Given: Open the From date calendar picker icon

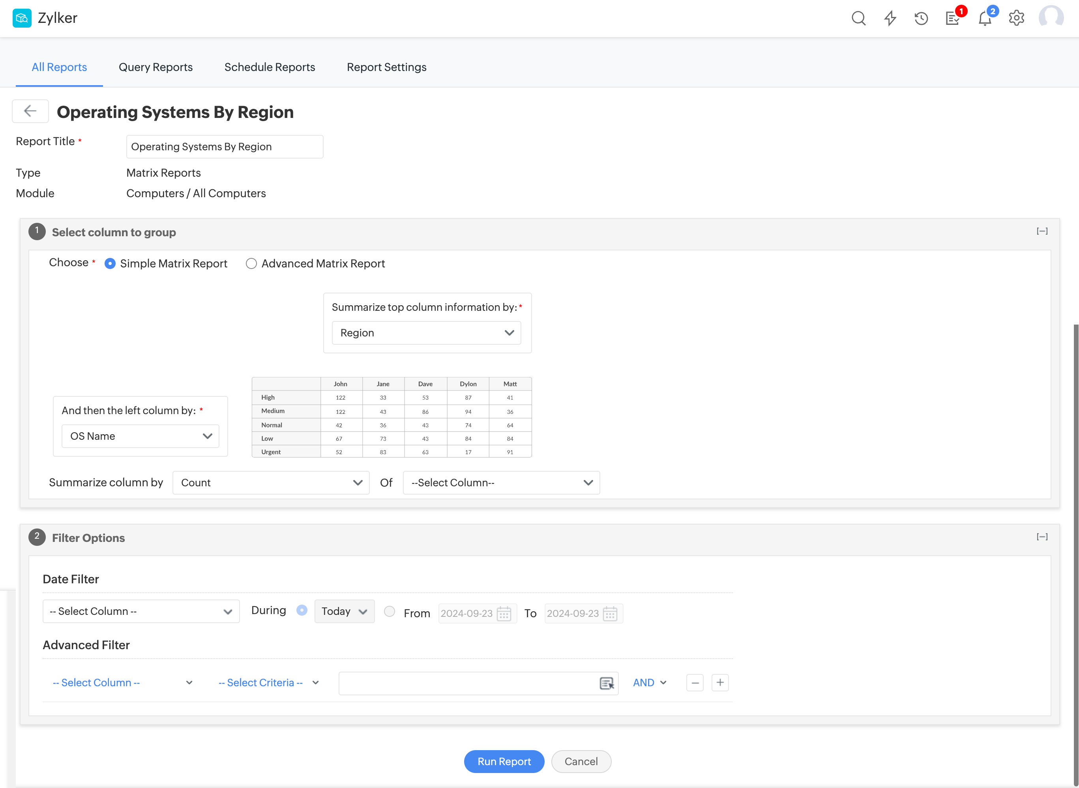Looking at the screenshot, I should [x=504, y=613].
